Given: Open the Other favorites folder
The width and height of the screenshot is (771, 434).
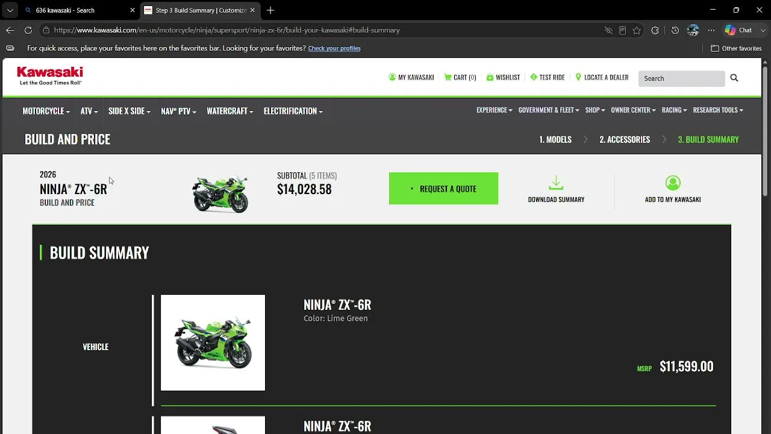Looking at the screenshot, I should (736, 48).
